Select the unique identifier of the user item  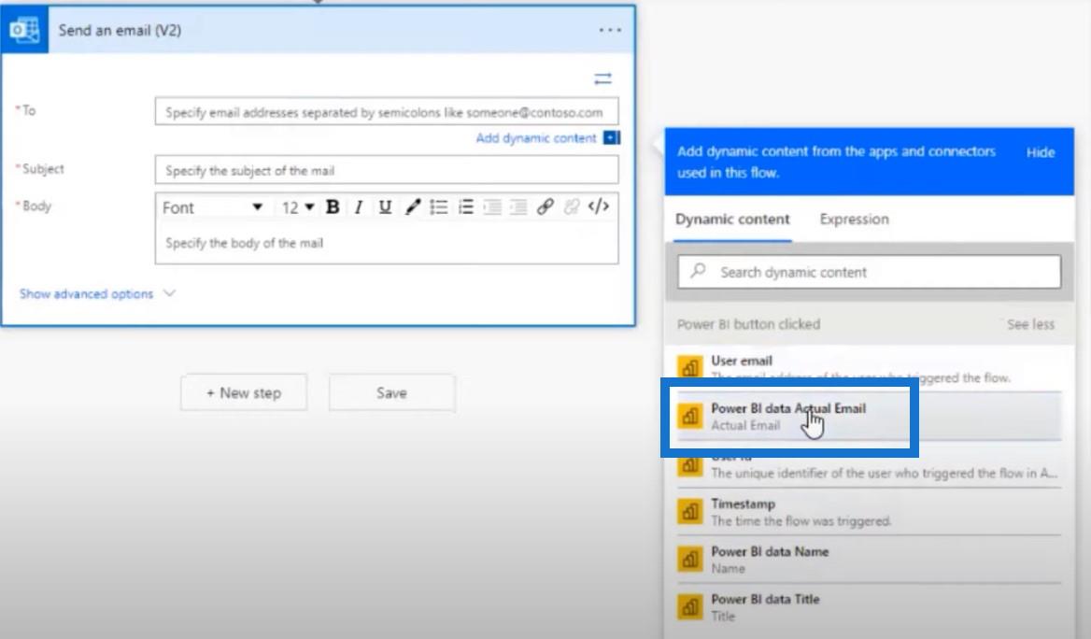[869, 466]
